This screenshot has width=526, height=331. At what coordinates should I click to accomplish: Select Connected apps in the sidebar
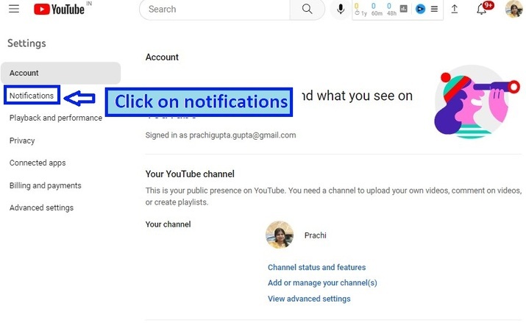click(x=38, y=163)
